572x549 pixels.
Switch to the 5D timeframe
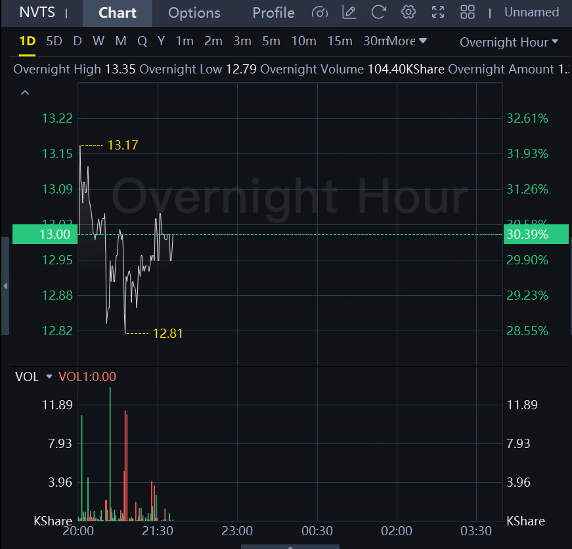point(54,41)
